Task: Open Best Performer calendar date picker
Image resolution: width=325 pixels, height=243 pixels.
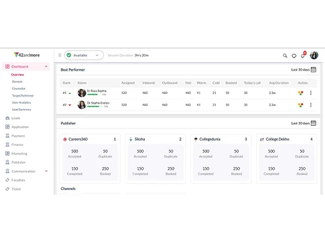Action: [313, 69]
